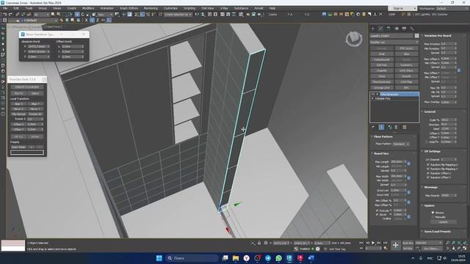
Task: Open the Modify tab in the command panel
Action: [x=380, y=29]
